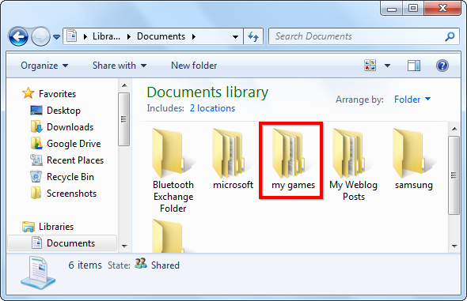
Task: Maximize the Explorer window
Action: click(x=413, y=9)
